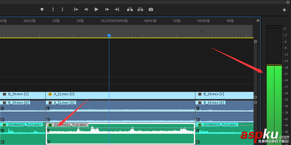This screenshot has height=145, width=291.
Task: Click the scroll handle circle beside the video track
Action: click(x=255, y=97)
